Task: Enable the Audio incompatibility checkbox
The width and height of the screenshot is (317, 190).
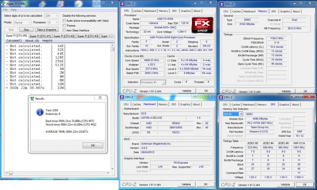Action: 64,21
